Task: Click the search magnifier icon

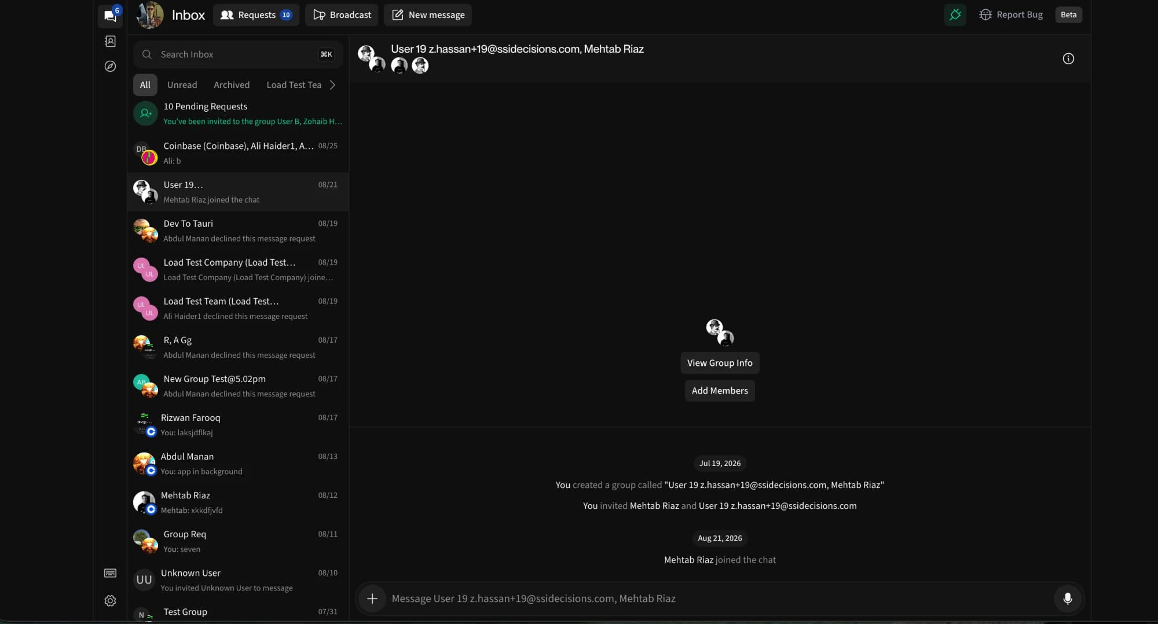Action: [x=147, y=54]
